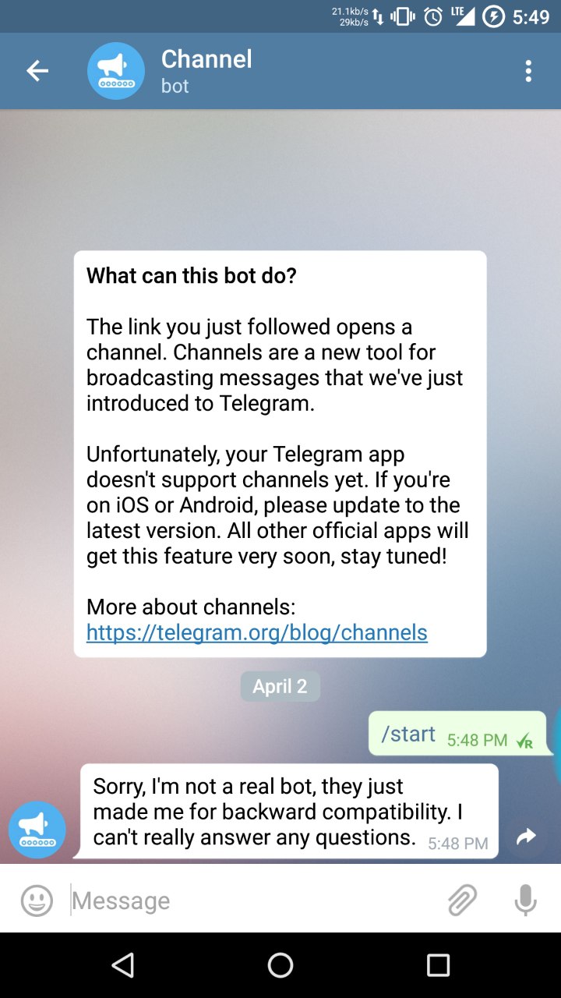Tap the forward share arrow beside bot reply
This screenshot has height=998, width=561.
pyautogui.click(x=527, y=837)
